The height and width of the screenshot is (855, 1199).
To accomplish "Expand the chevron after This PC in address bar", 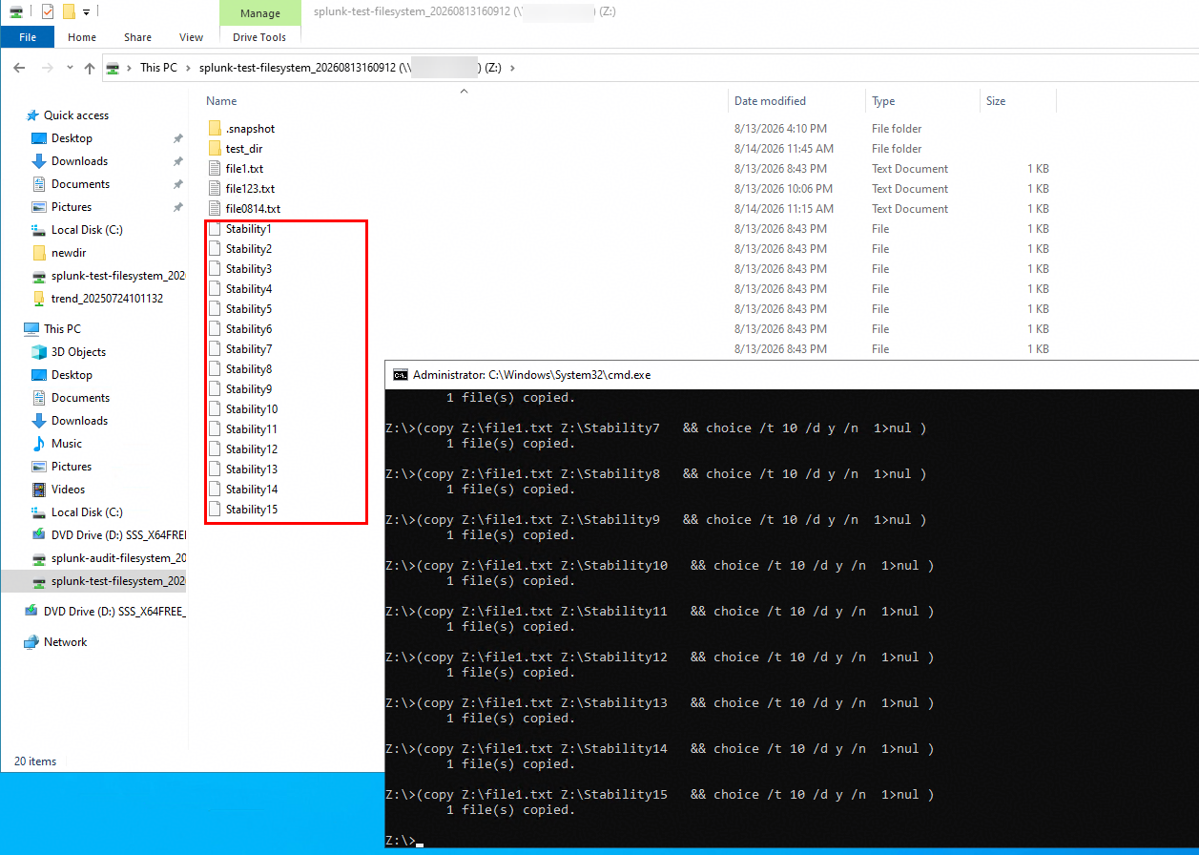I will click(x=188, y=68).
